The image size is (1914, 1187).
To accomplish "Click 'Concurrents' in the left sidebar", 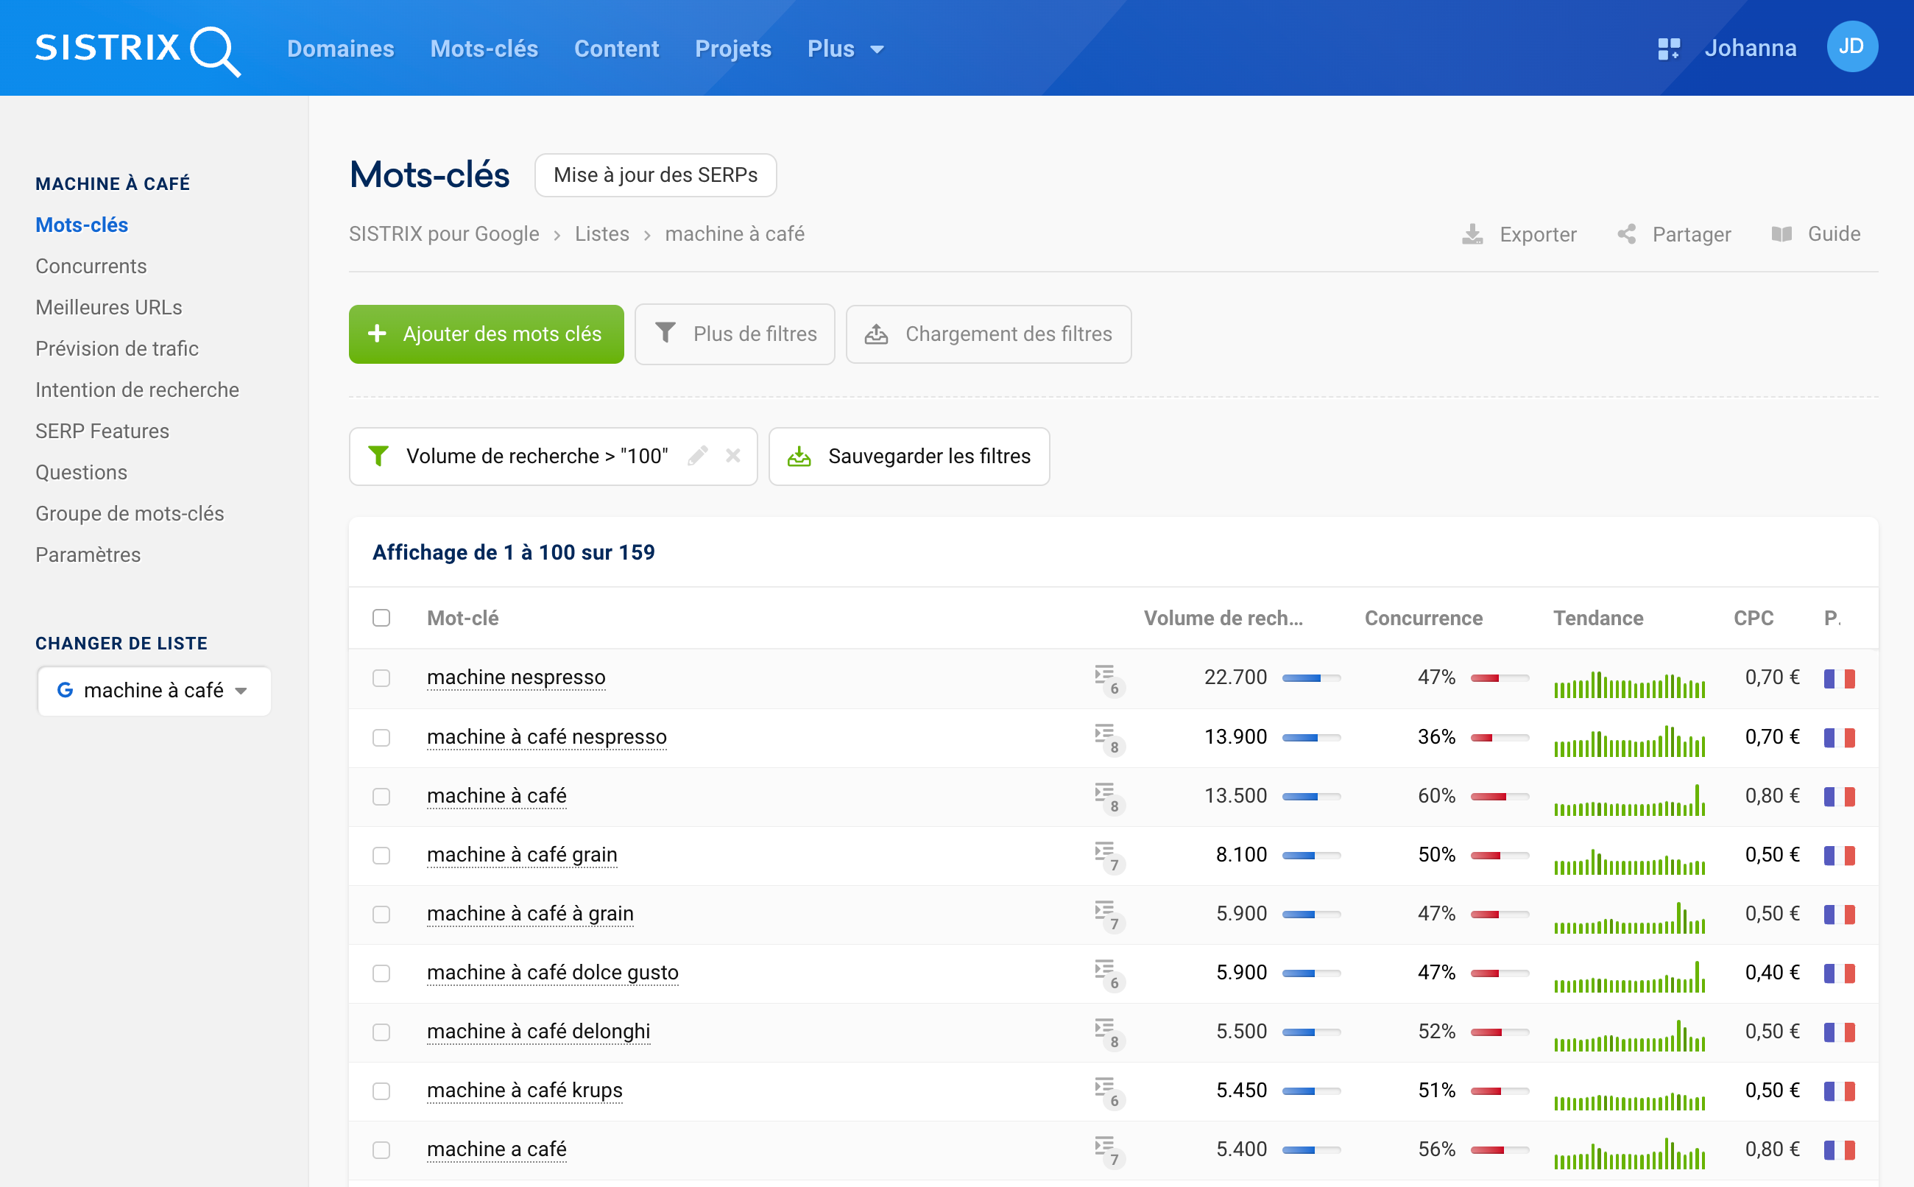I will (x=91, y=267).
